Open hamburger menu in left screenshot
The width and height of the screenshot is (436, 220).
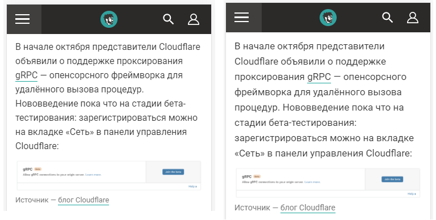tap(23, 19)
